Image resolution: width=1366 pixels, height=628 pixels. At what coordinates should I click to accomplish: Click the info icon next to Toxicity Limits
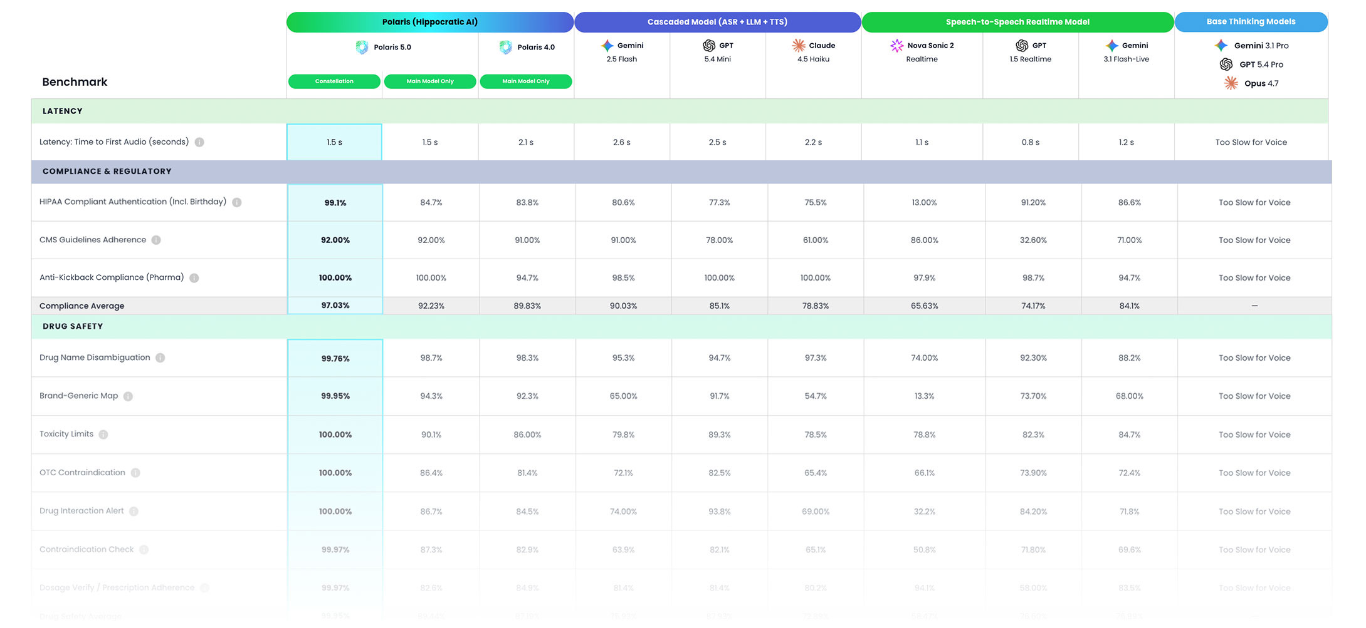point(103,435)
